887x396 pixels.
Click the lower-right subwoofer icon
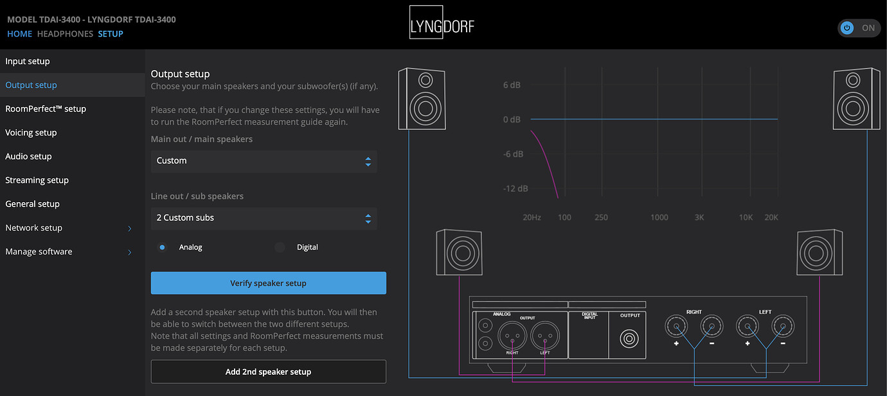click(x=820, y=251)
